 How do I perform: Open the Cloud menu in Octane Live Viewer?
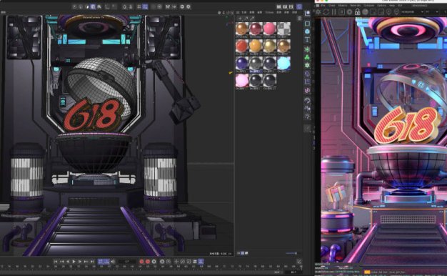tap(331, 6)
